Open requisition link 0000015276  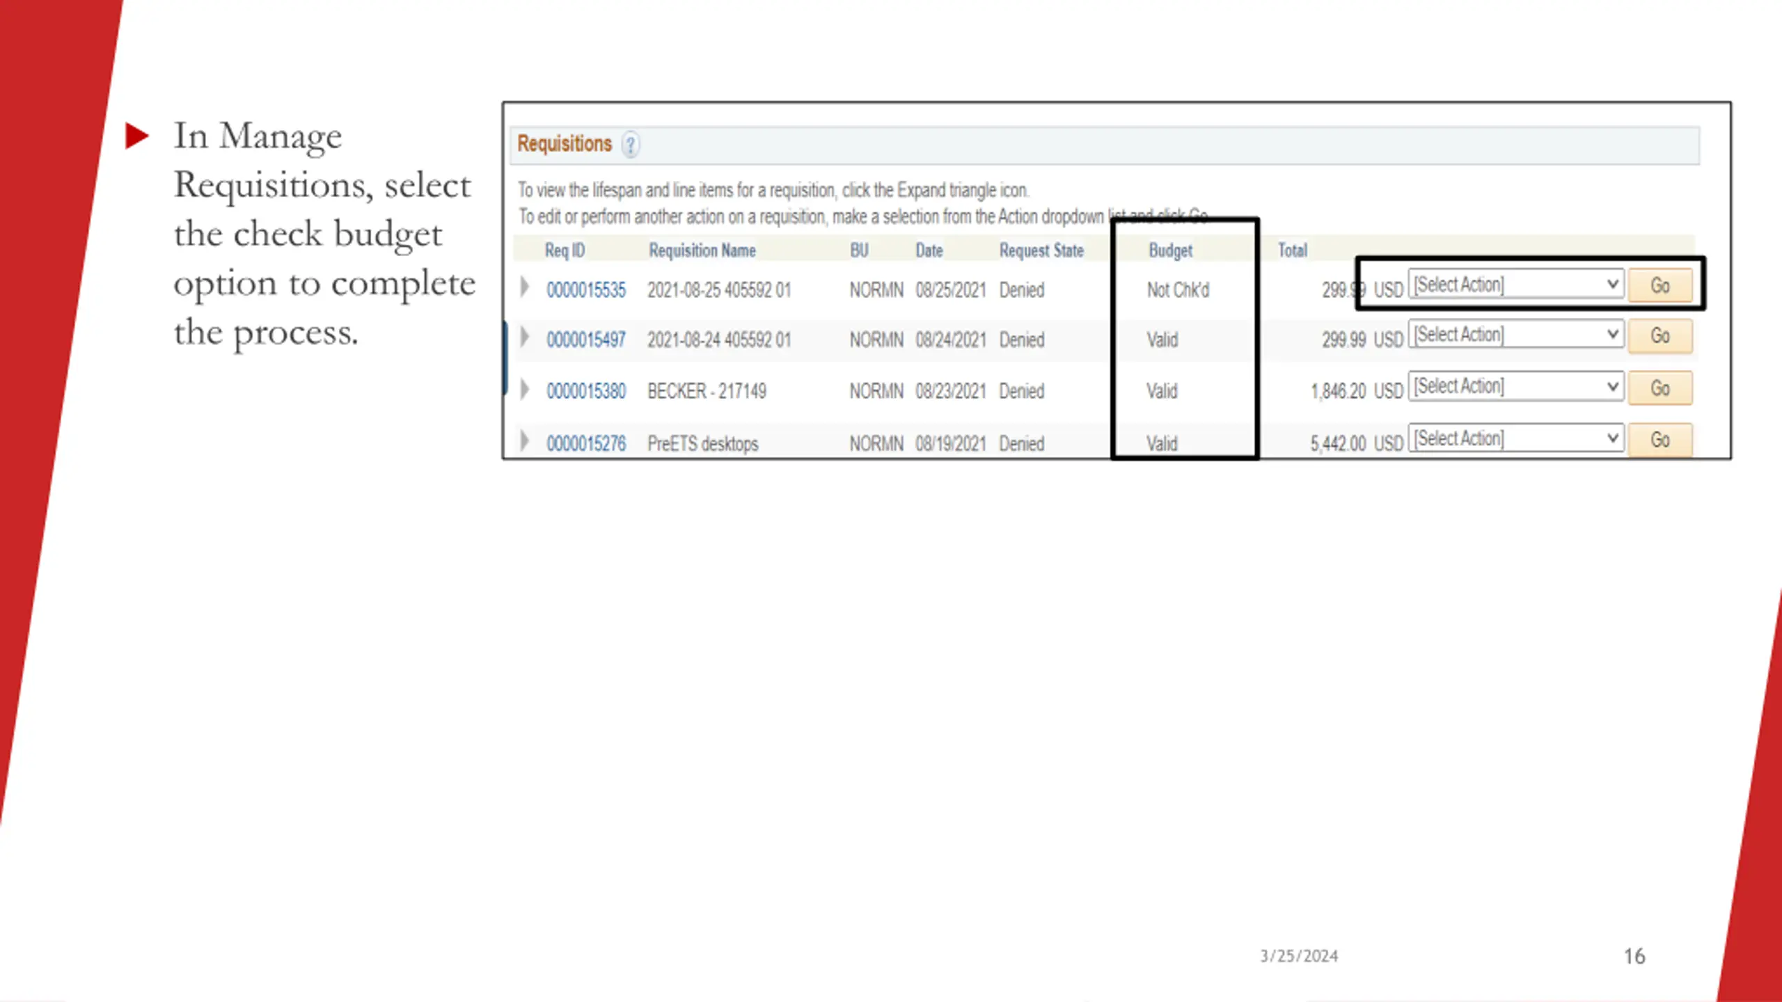pos(586,443)
